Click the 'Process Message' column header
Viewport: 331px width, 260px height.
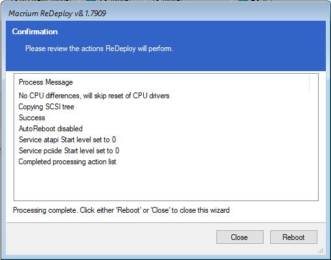[x=161, y=82]
